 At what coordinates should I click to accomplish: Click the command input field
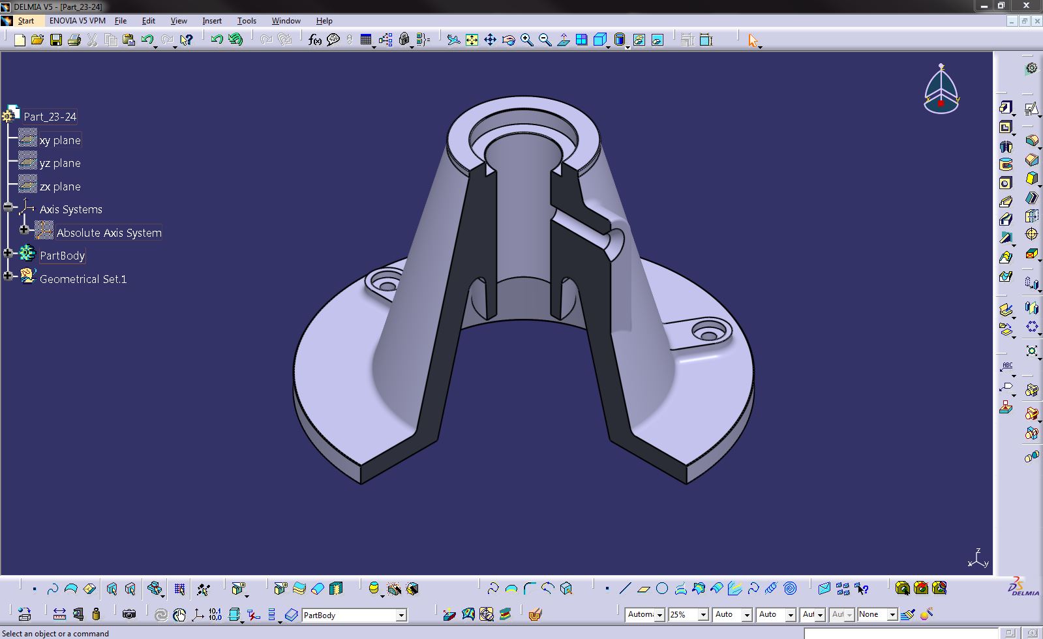901,633
